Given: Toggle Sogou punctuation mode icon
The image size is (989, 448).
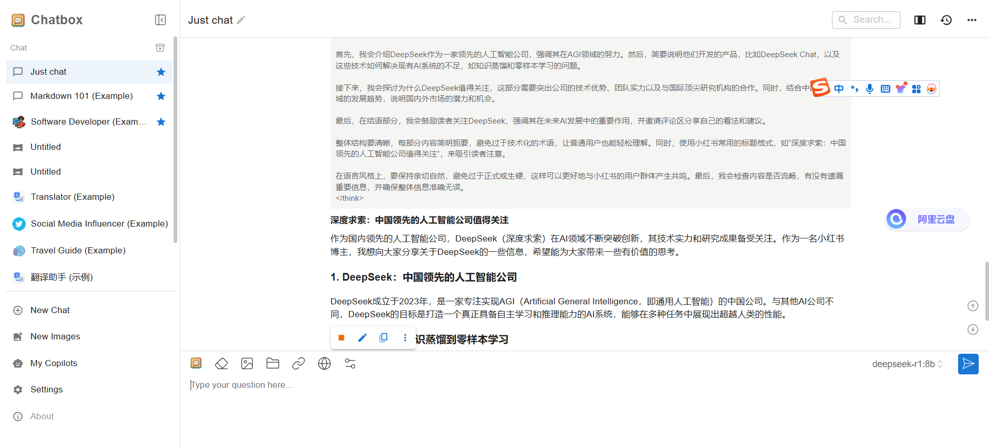Looking at the screenshot, I should click(x=855, y=89).
